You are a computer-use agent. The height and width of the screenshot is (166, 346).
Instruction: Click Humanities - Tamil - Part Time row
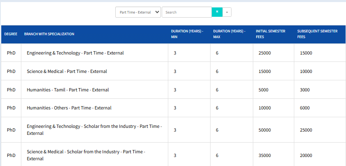(68, 90)
